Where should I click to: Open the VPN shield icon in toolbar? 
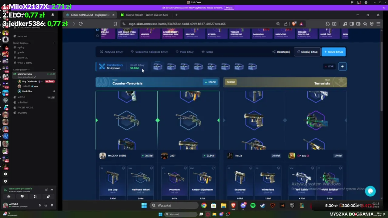click(372, 24)
